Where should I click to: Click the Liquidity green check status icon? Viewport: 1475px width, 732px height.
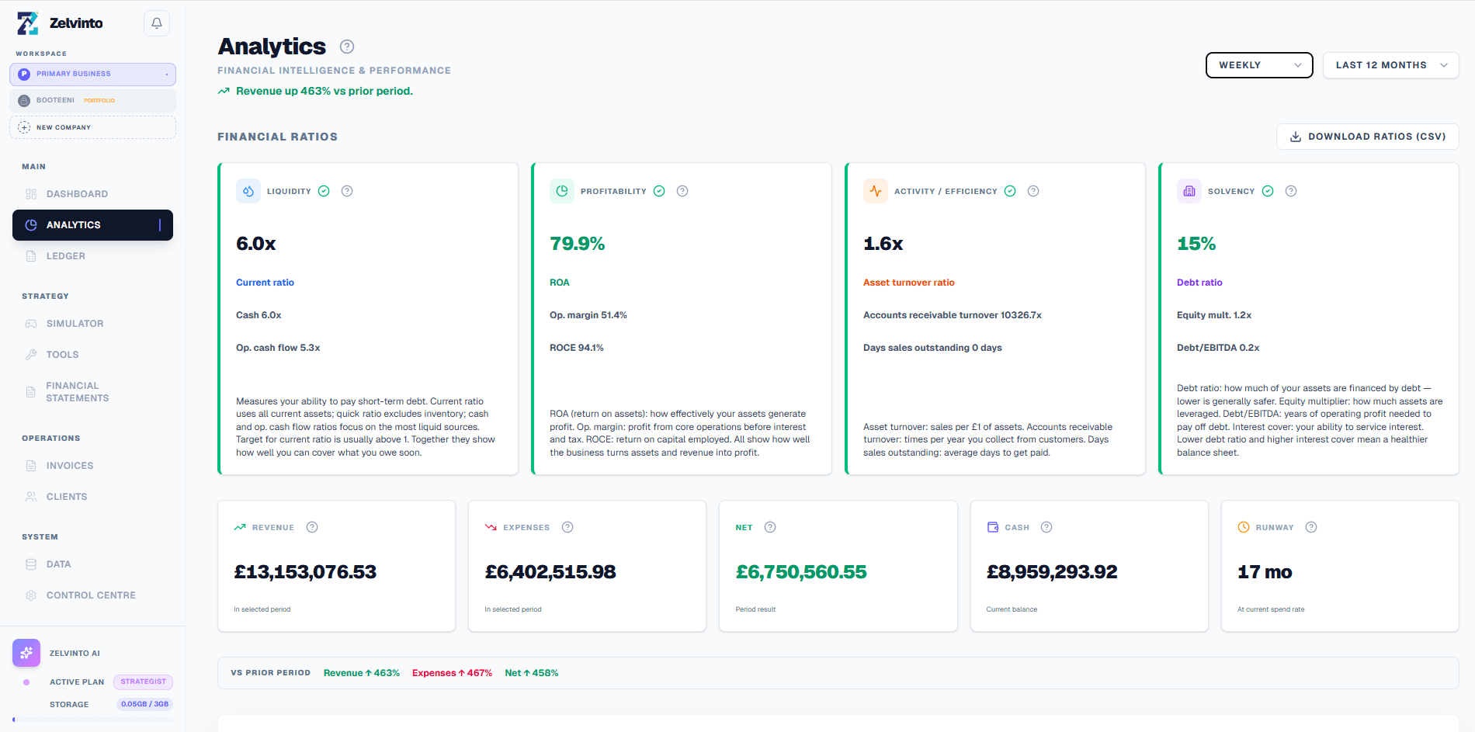click(324, 191)
